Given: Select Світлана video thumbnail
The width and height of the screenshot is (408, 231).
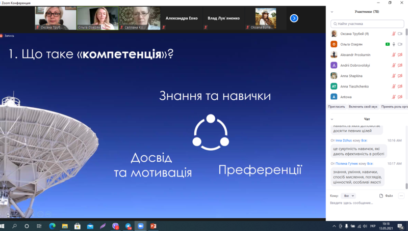Looking at the screenshot, I should pos(140,18).
